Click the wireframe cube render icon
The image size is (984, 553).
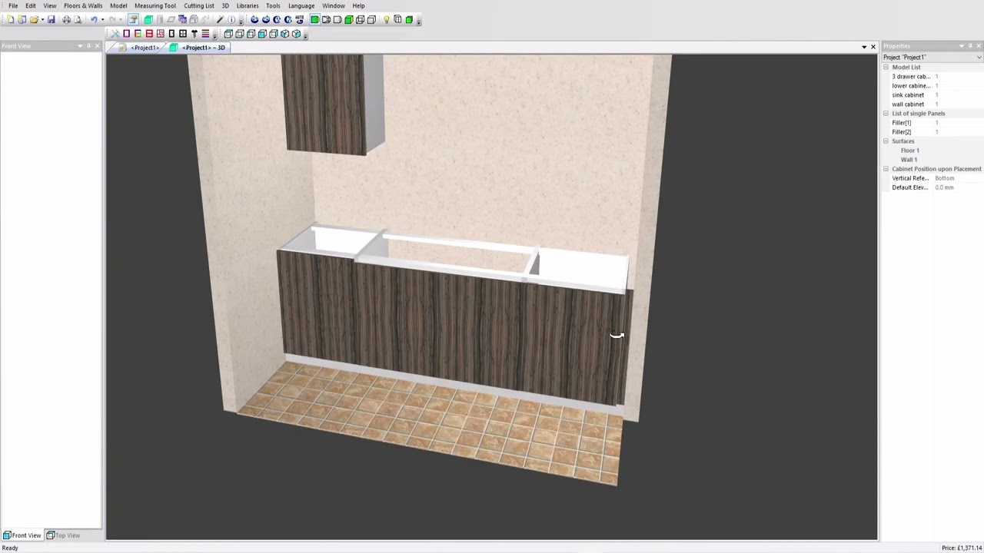click(x=361, y=19)
